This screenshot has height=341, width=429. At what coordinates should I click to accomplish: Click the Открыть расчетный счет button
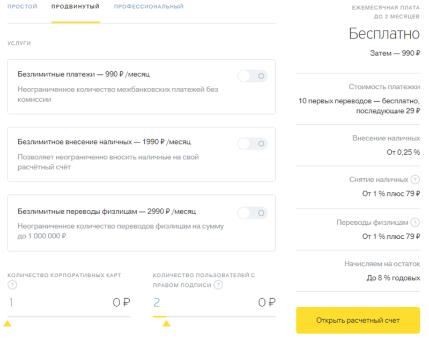click(358, 320)
